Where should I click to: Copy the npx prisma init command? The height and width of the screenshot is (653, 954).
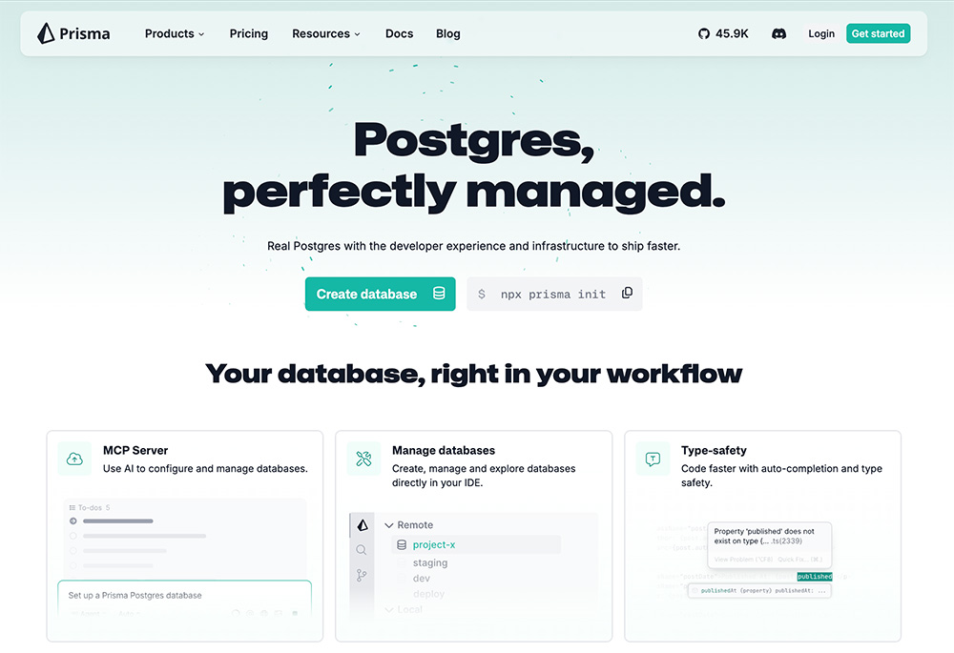[628, 293]
